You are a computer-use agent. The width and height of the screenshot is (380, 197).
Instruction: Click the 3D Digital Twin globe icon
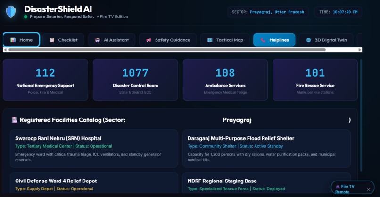click(x=308, y=40)
